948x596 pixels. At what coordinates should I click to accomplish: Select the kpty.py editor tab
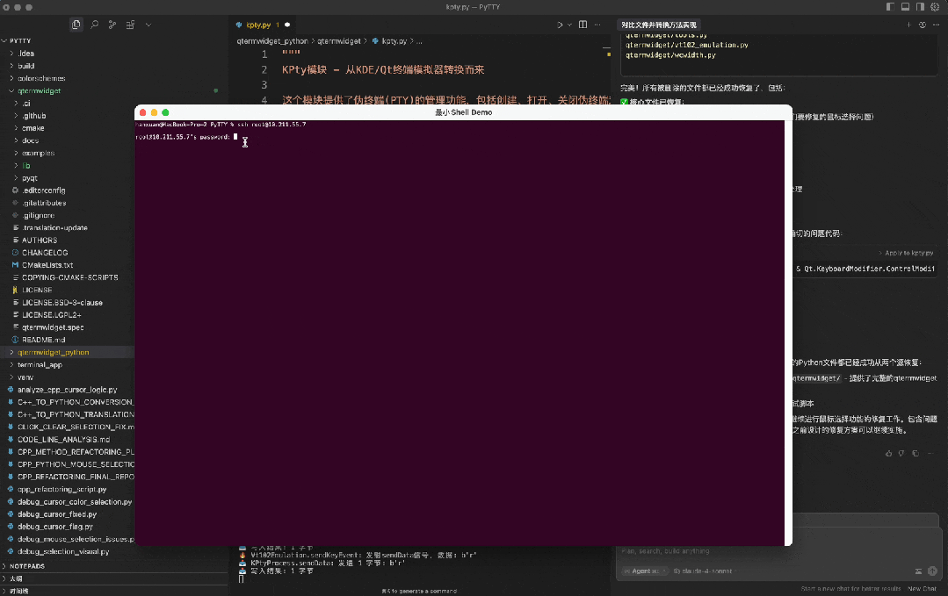258,25
